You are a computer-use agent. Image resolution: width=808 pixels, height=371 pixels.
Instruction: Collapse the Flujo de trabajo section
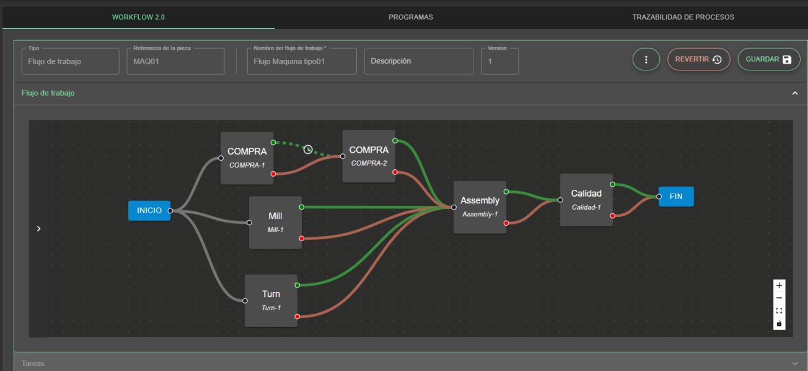(x=795, y=93)
